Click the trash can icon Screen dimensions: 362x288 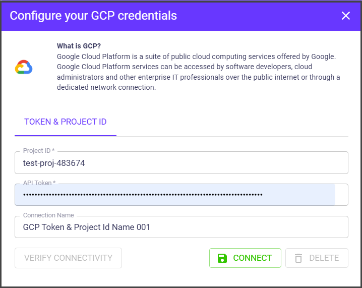coord(298,258)
